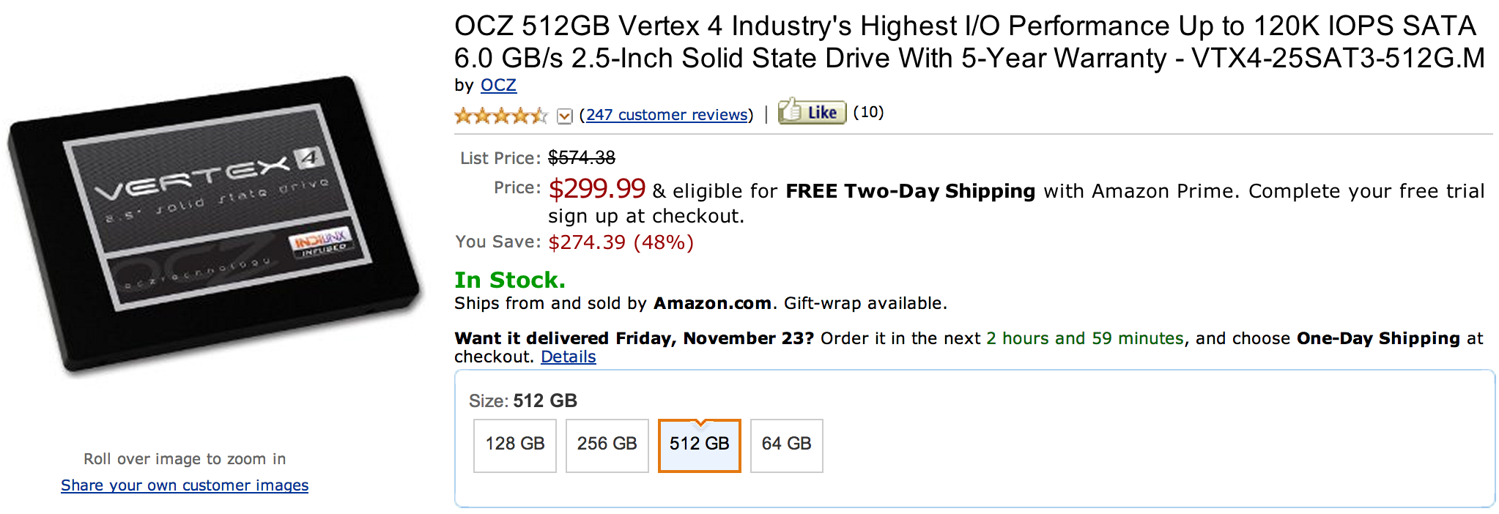Expand the rating breakdown dropdown arrow
Screen dimensions: 1499x514
pos(564,116)
